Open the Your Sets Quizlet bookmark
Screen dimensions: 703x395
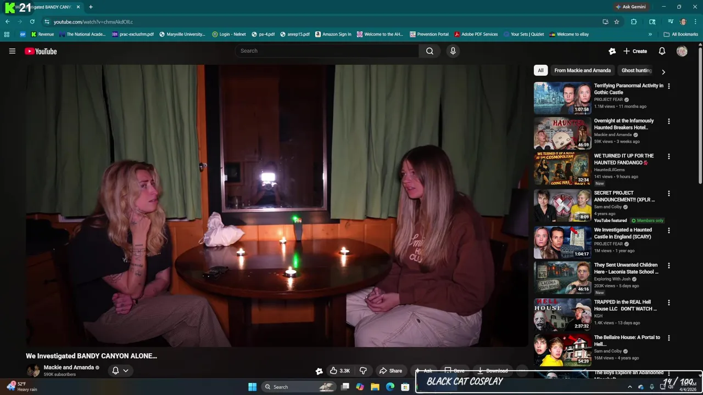pos(523,34)
